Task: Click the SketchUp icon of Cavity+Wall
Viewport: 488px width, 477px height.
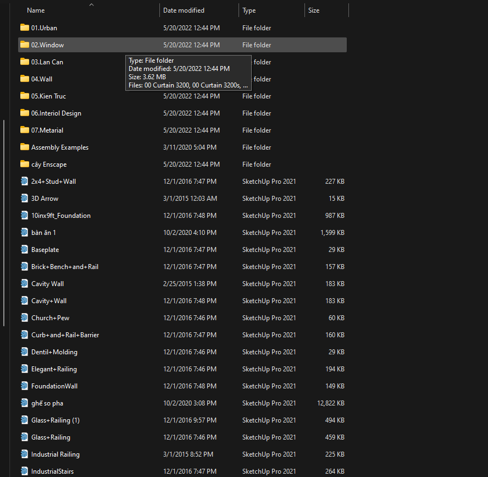Action: (24, 300)
